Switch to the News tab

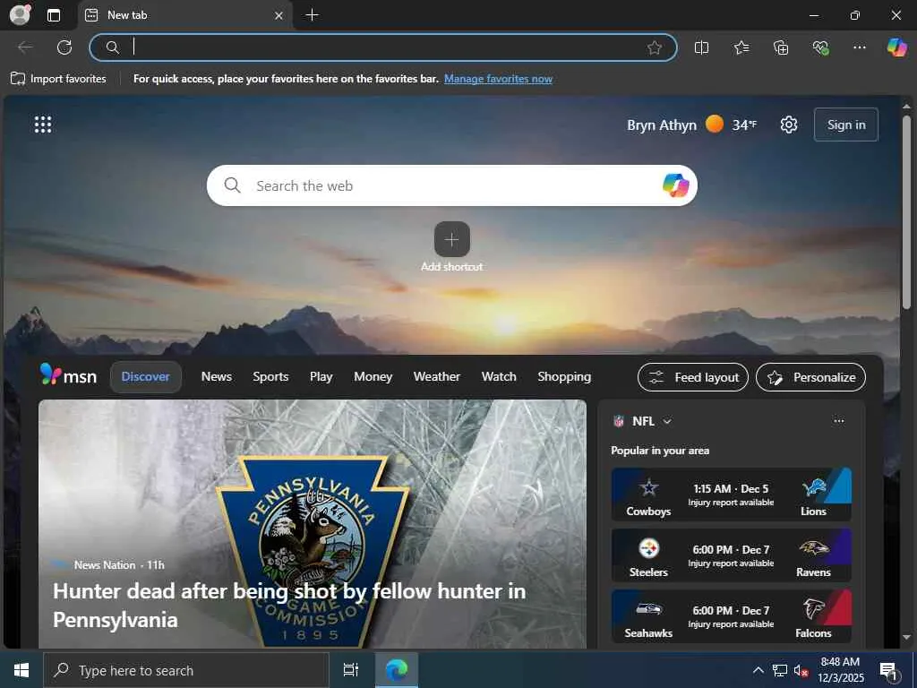[x=217, y=377]
